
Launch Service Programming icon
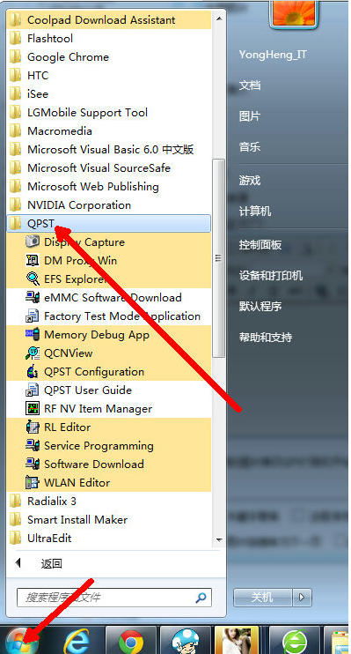pyautogui.click(x=32, y=445)
